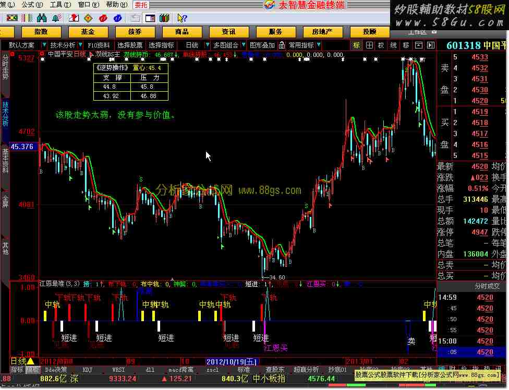Open the 基金 category tab
Image resolution: width=509 pixels, height=390 pixels.
pyautogui.click(x=88, y=32)
